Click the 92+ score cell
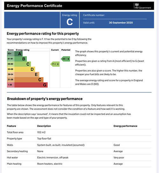The width and height of the screenshot is (159, 173). tap(11, 54)
